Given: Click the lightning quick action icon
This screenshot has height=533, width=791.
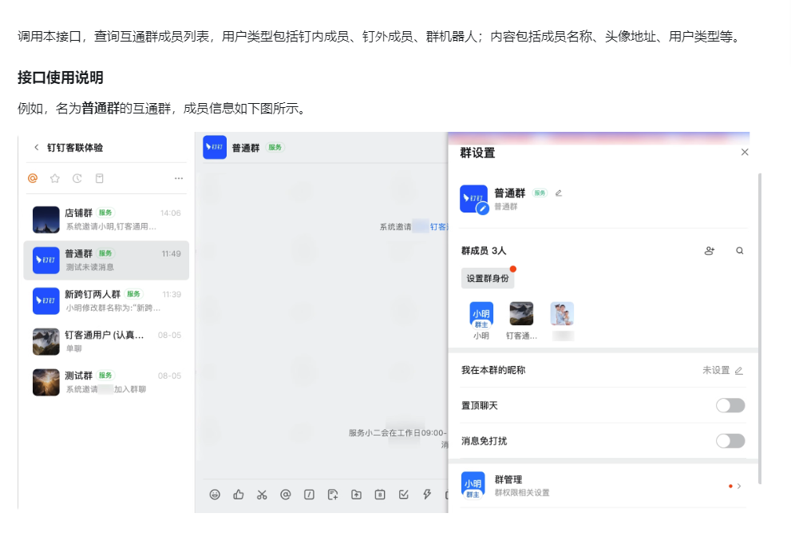Looking at the screenshot, I should (x=427, y=495).
